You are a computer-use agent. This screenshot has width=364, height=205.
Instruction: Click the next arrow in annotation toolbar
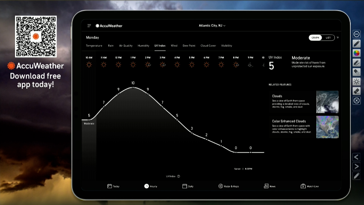tap(356, 167)
